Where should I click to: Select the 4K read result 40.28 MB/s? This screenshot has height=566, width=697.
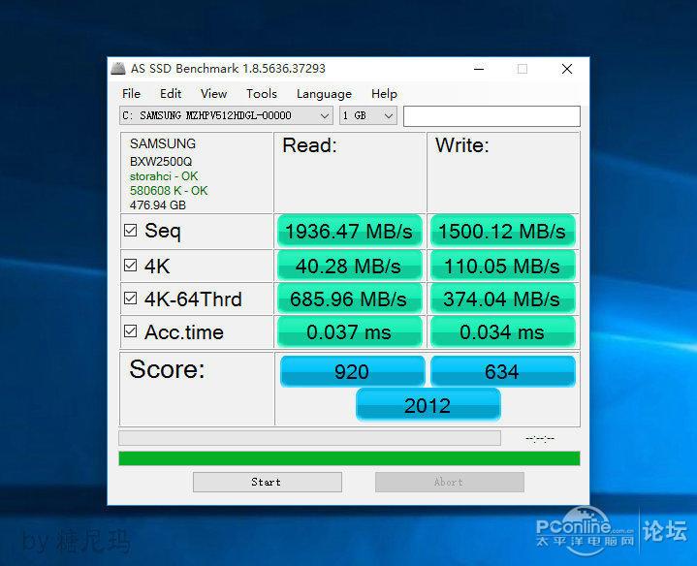click(x=349, y=266)
